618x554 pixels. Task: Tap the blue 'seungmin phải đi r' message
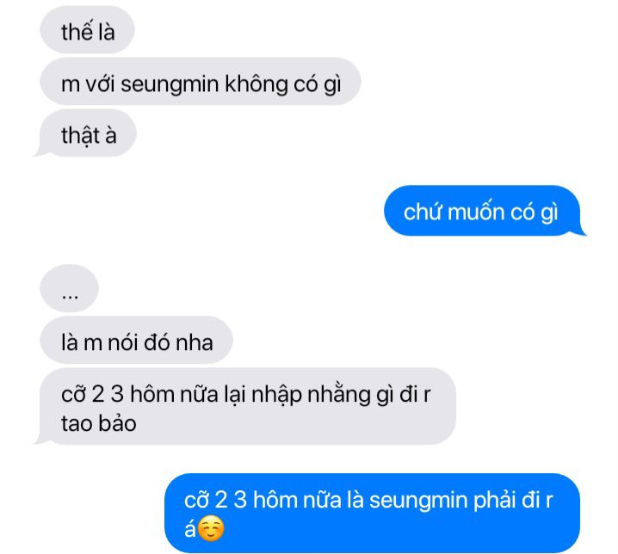tap(372, 513)
